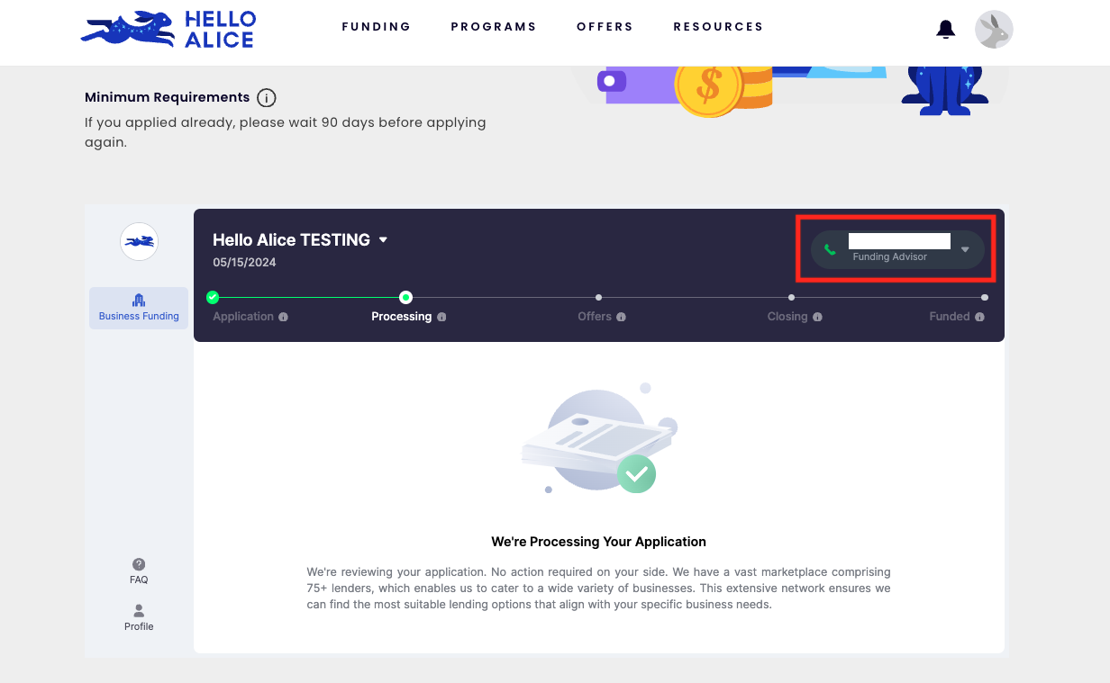Open the OFFERS nav menu
This screenshot has height=683, width=1110.
pos(605,27)
